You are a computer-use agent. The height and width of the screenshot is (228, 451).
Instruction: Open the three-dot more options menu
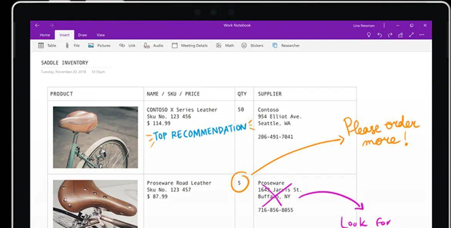[x=422, y=35]
